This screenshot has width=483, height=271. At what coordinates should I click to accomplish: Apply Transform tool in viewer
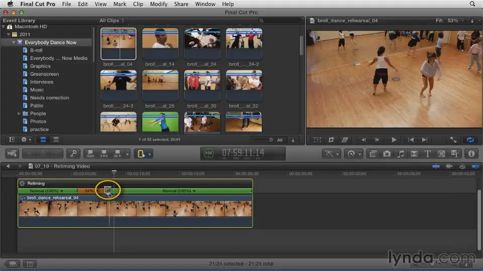(x=317, y=140)
